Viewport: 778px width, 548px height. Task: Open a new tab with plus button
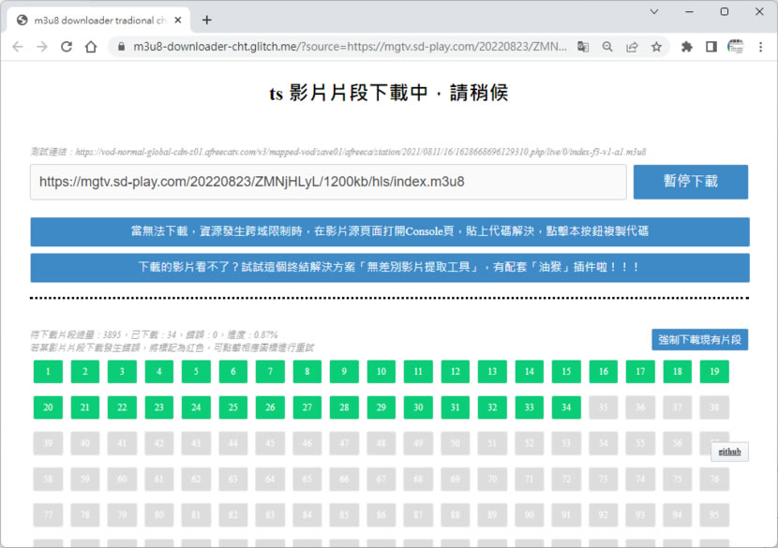[x=207, y=20]
